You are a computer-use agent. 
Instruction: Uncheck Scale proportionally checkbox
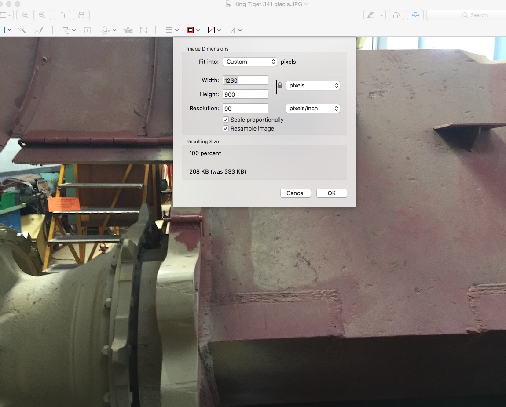[226, 120]
